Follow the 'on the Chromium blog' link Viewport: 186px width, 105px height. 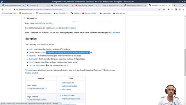coord(44,23)
